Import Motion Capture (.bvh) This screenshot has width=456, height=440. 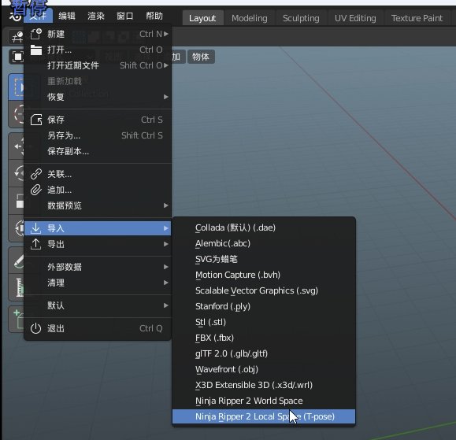264,275
